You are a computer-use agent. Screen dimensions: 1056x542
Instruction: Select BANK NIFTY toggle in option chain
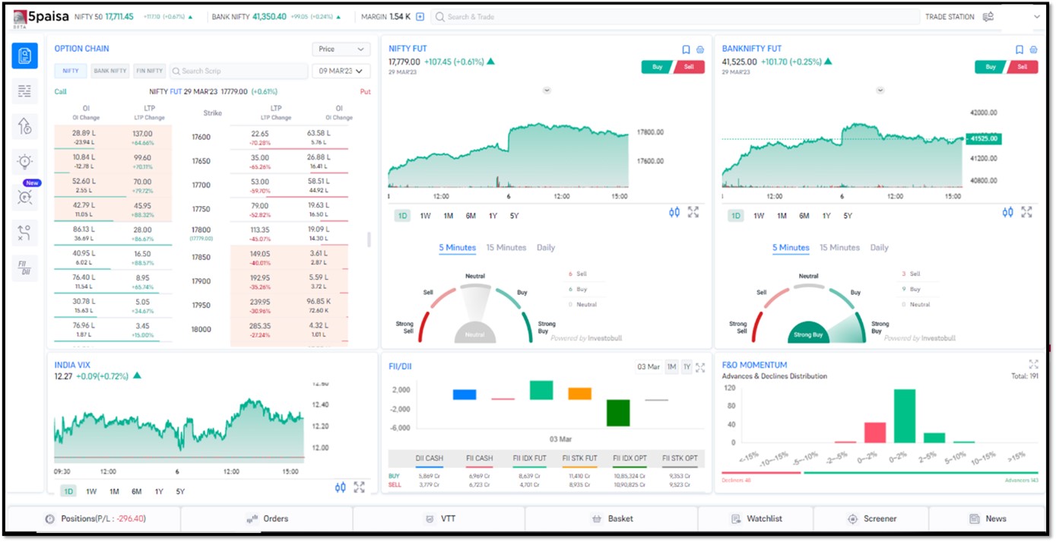[x=109, y=71]
